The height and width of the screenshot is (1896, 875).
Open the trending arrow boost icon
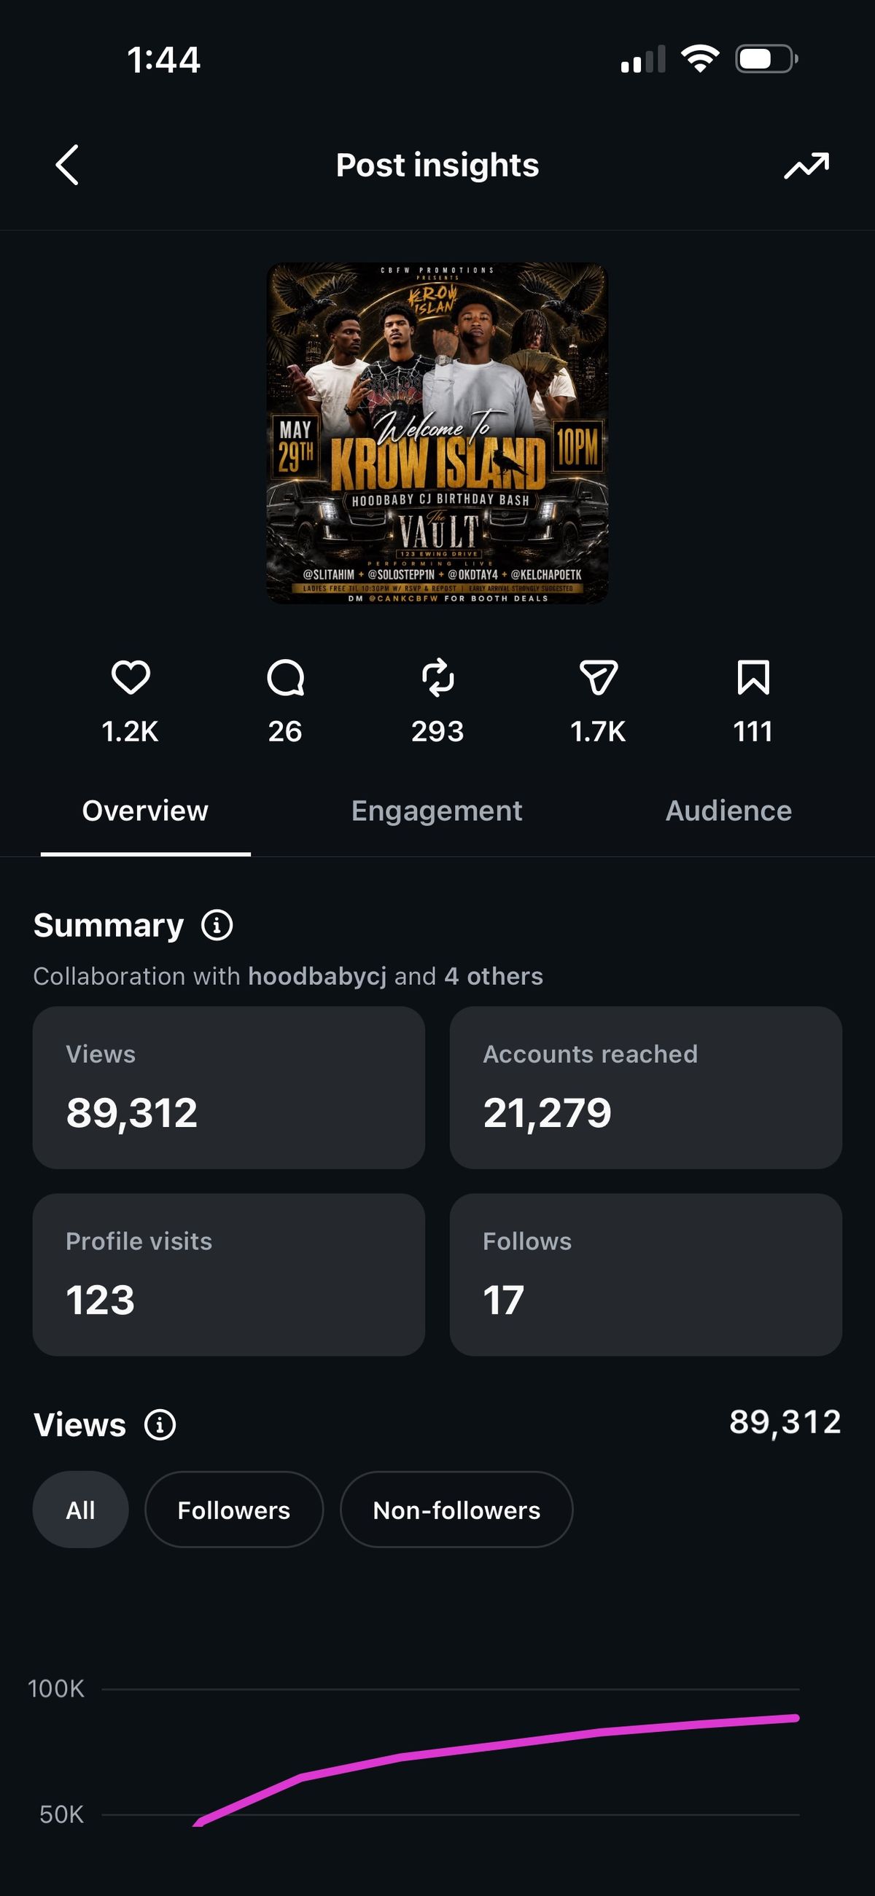coord(806,165)
